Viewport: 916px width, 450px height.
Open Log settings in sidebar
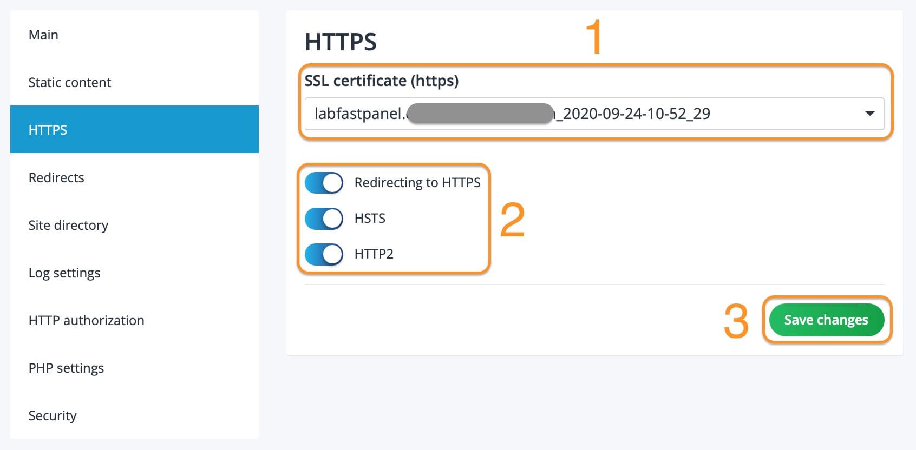(x=64, y=273)
